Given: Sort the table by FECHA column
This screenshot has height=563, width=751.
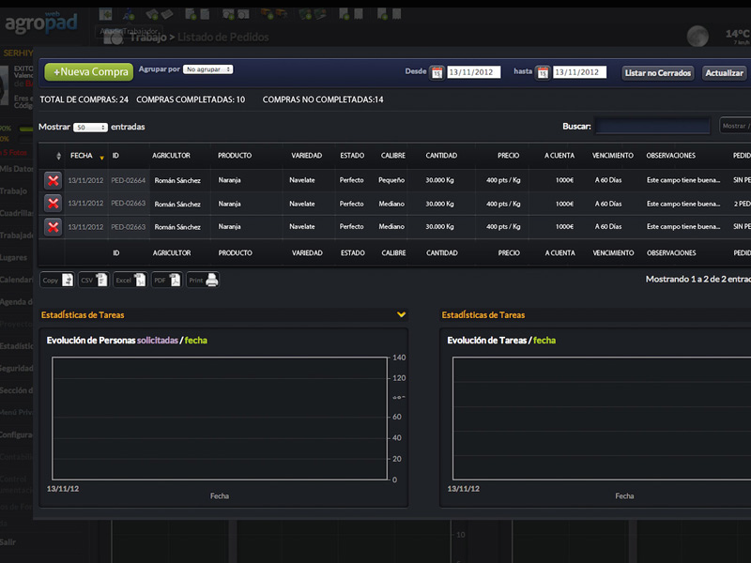Looking at the screenshot, I should pos(81,156).
